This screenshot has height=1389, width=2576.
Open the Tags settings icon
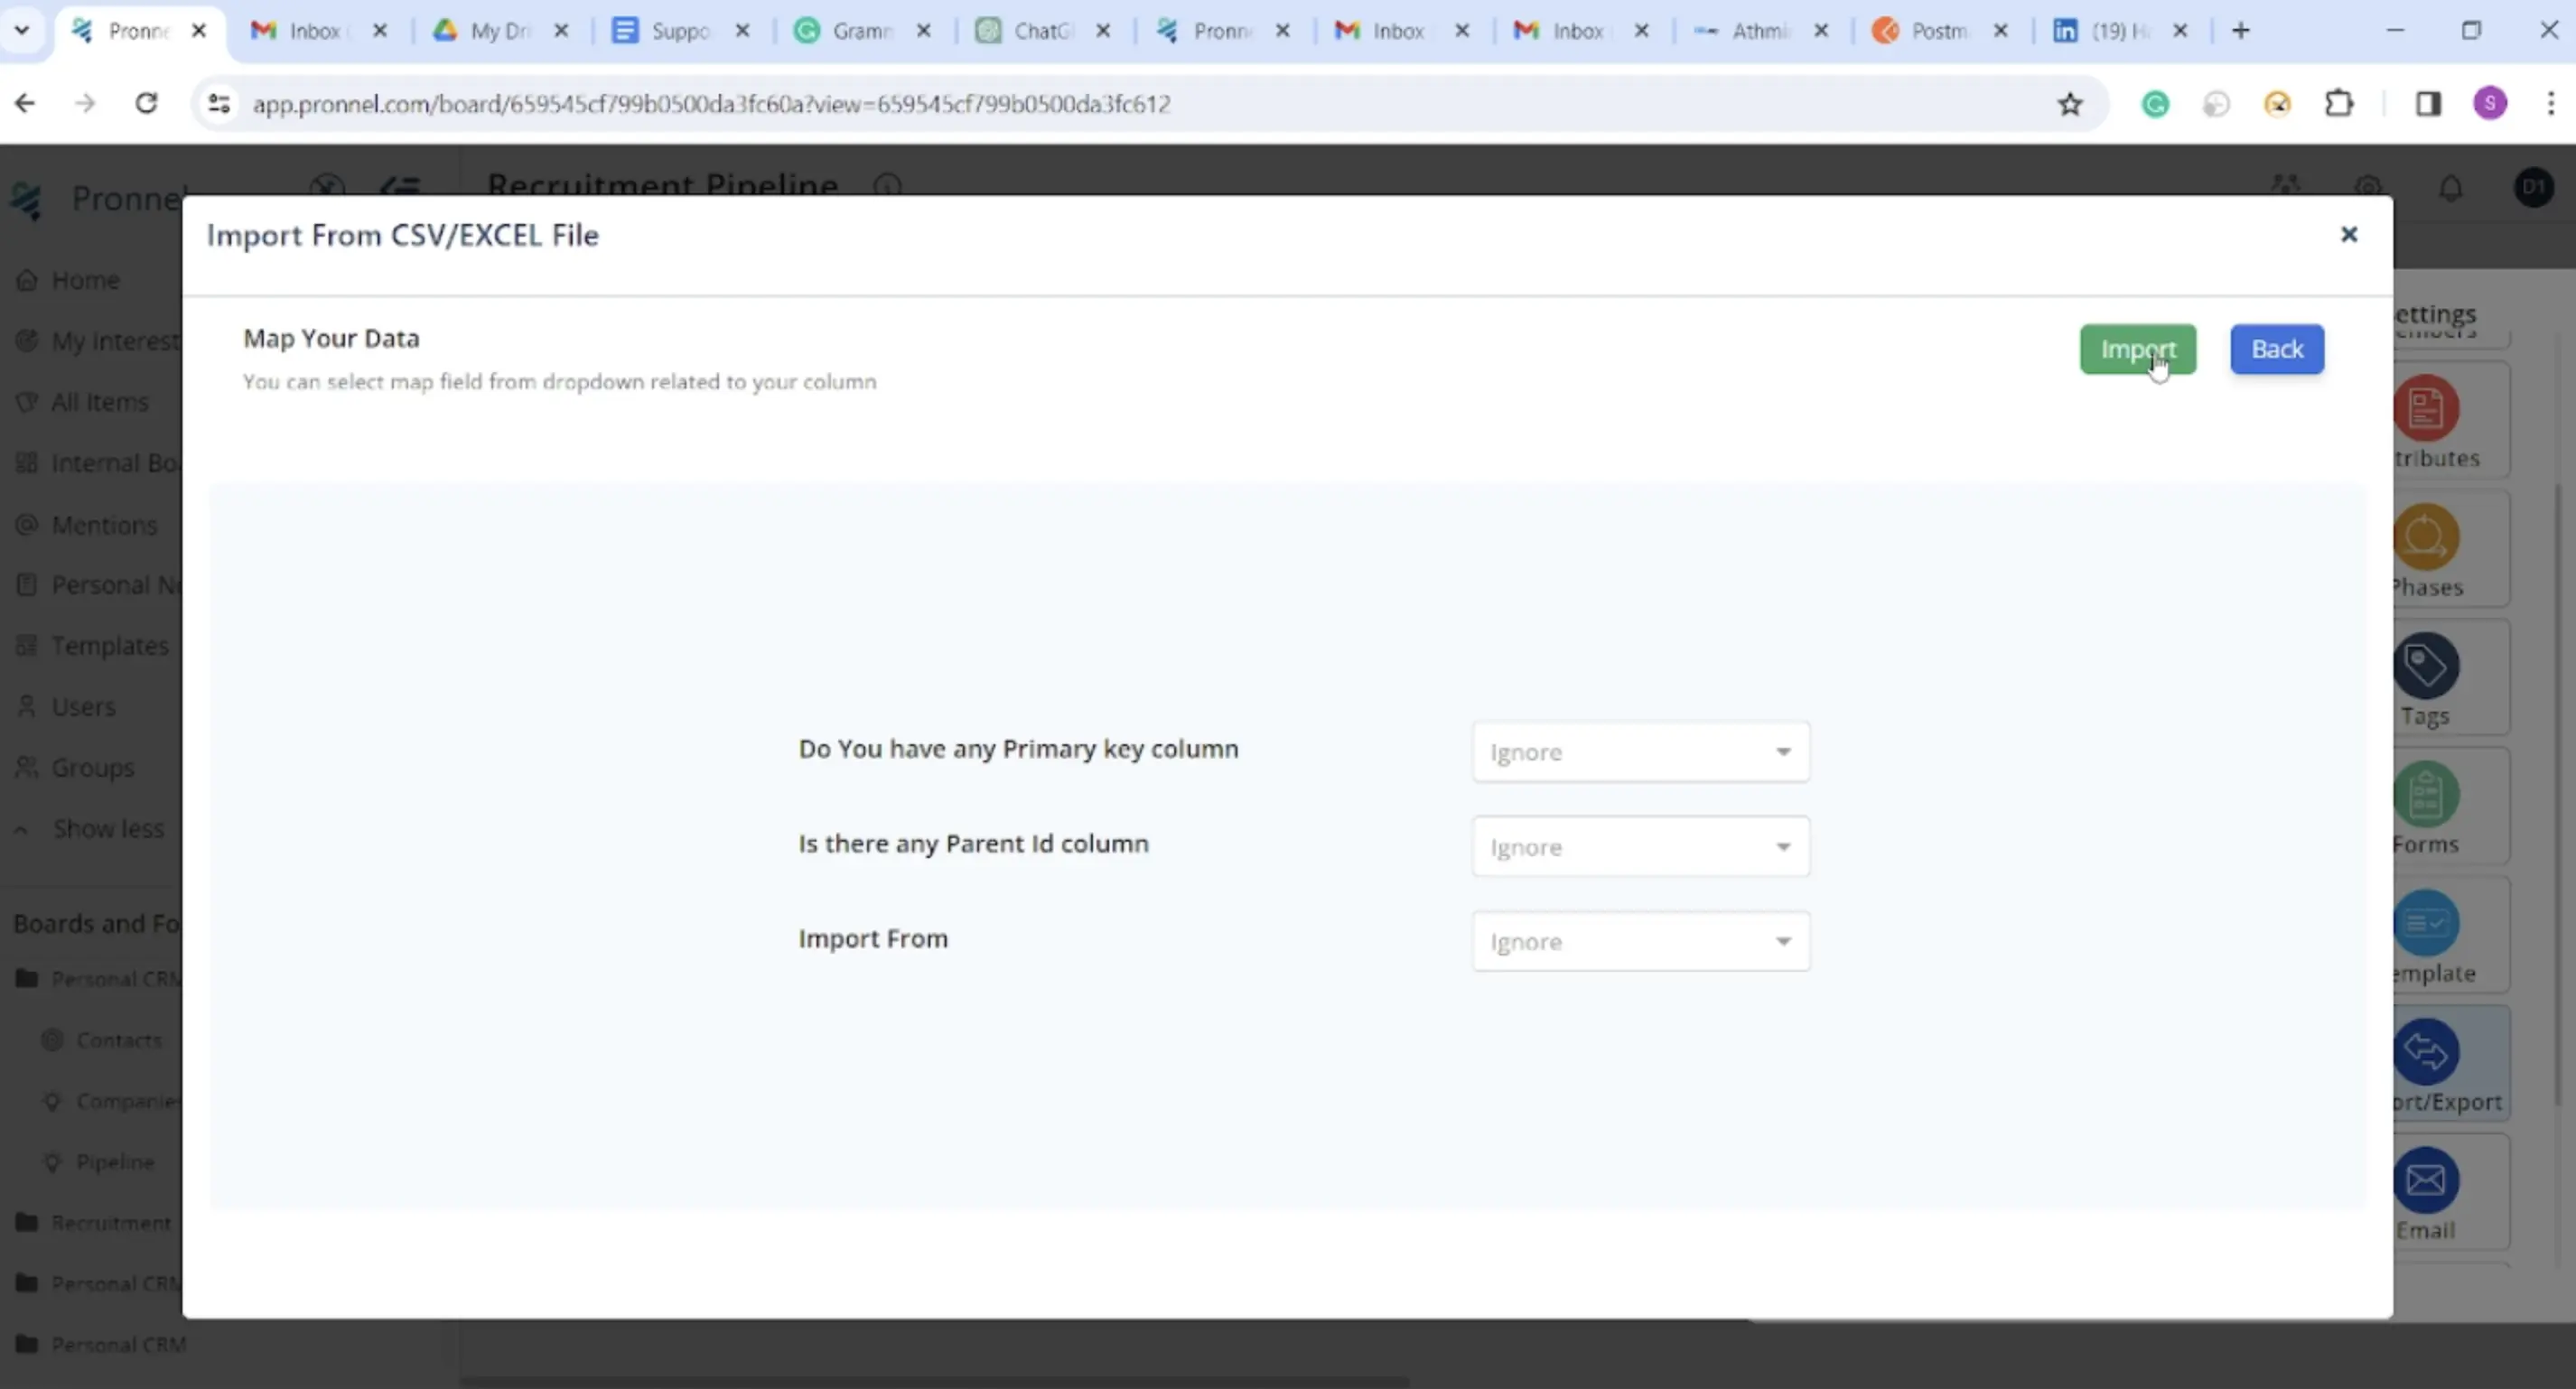click(2426, 666)
